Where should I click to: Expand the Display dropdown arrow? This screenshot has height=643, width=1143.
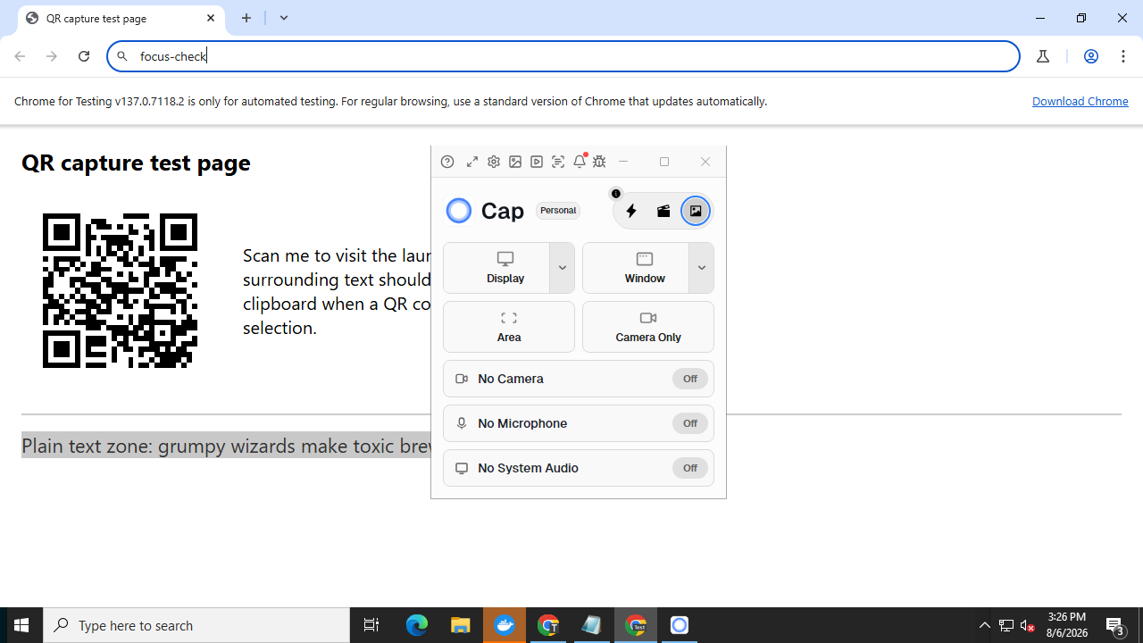click(x=563, y=268)
